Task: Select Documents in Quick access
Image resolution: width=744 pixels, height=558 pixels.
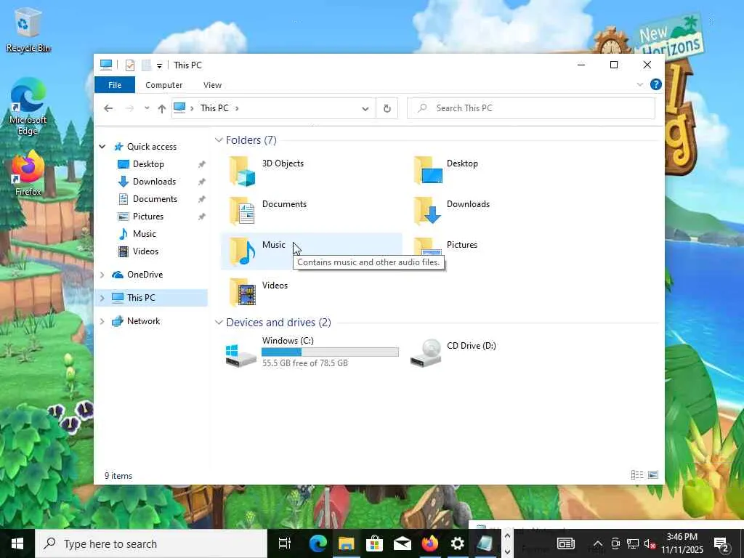Action: (x=155, y=199)
